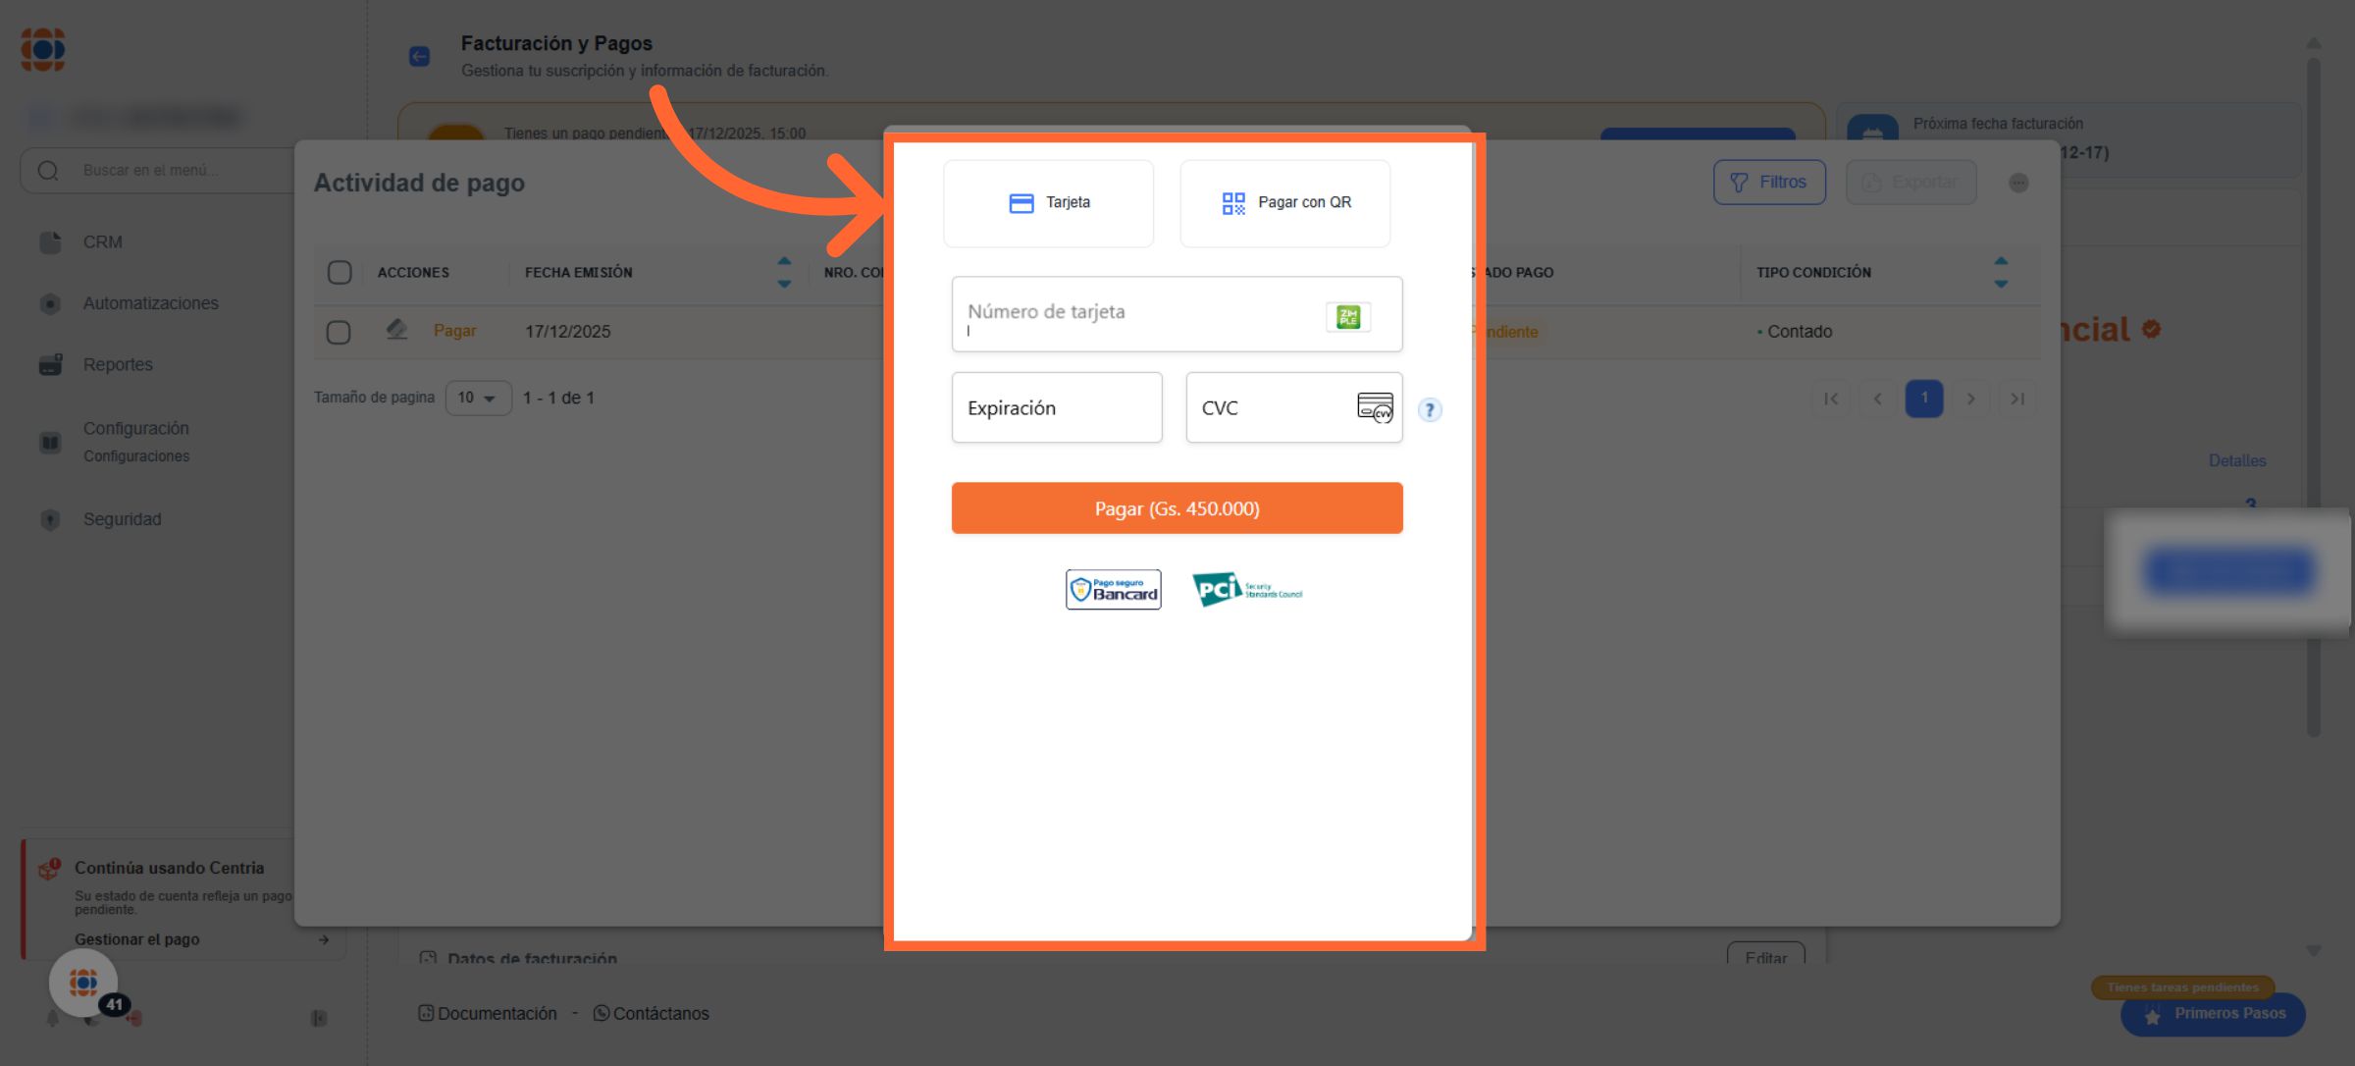Viewport: 2355px width, 1066px height.
Task: Click the Bancard Pago seguro badge
Action: 1113,590
